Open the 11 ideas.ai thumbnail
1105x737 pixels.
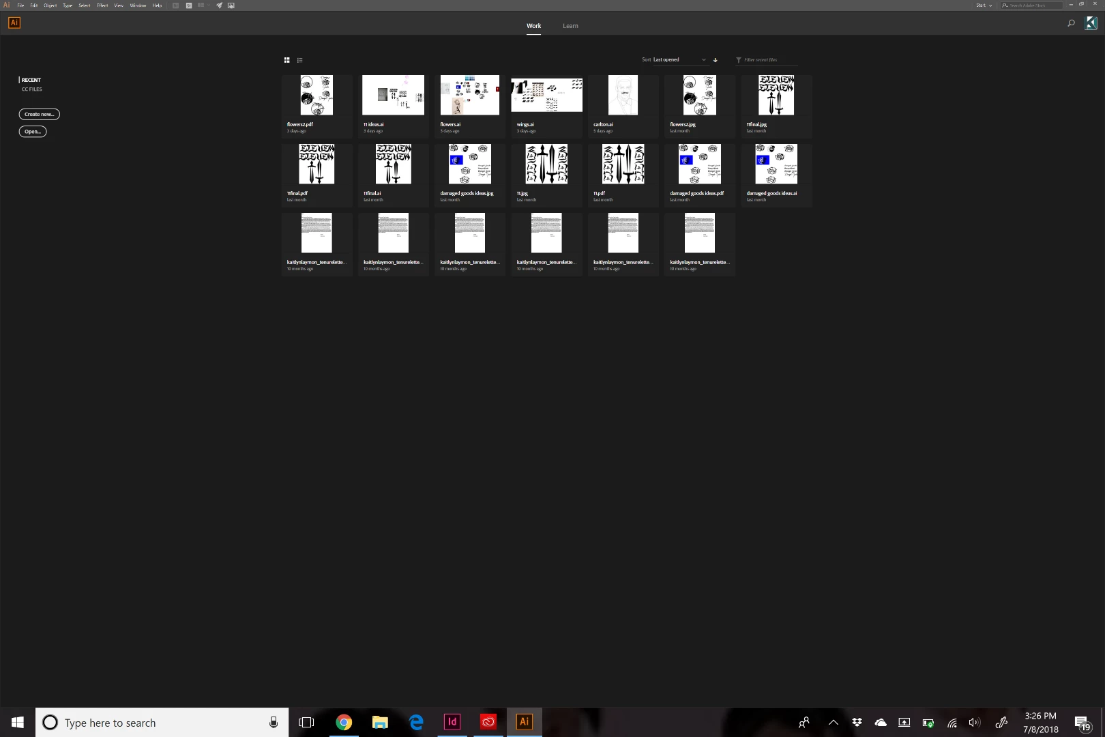tap(393, 95)
